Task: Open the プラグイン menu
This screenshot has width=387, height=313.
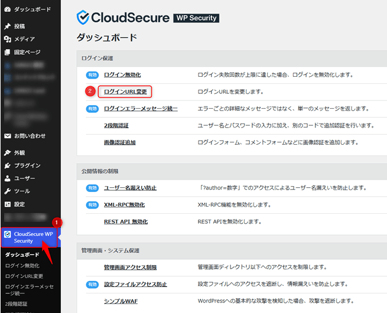Action: point(27,166)
